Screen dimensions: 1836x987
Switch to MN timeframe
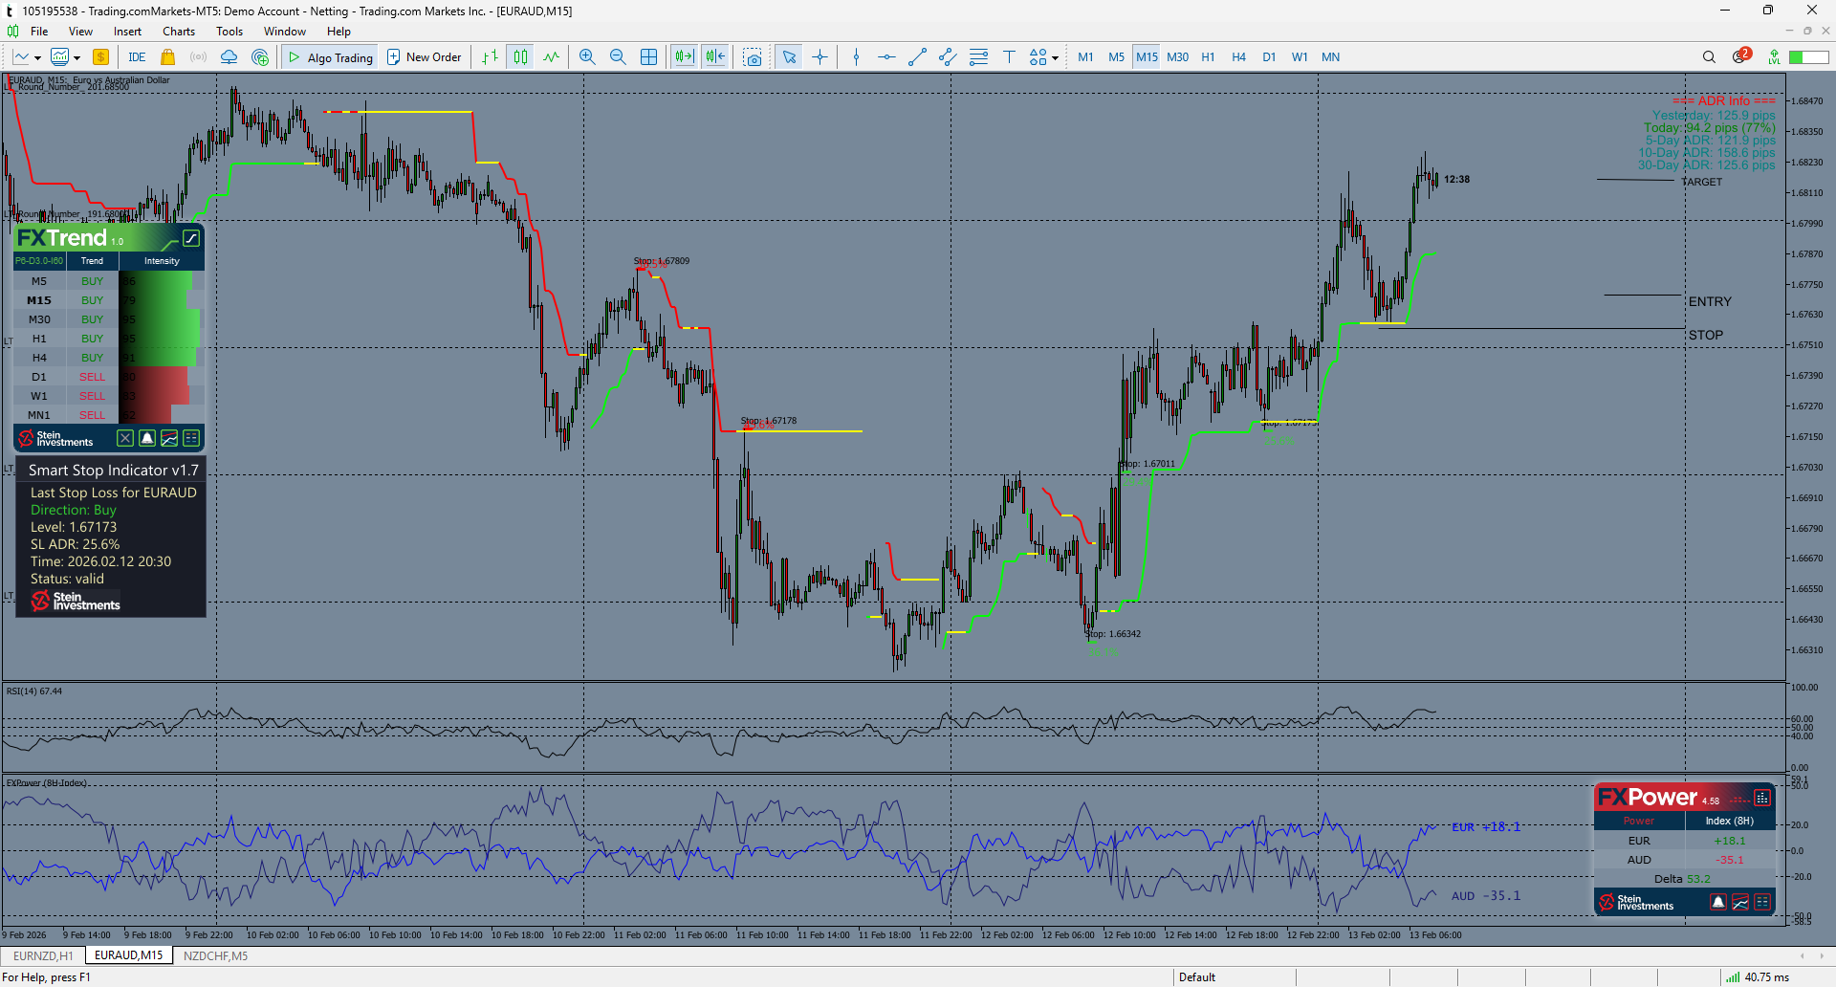(1330, 57)
